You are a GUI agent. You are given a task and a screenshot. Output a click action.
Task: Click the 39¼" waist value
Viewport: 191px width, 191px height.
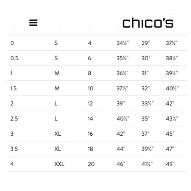[x=148, y=149]
